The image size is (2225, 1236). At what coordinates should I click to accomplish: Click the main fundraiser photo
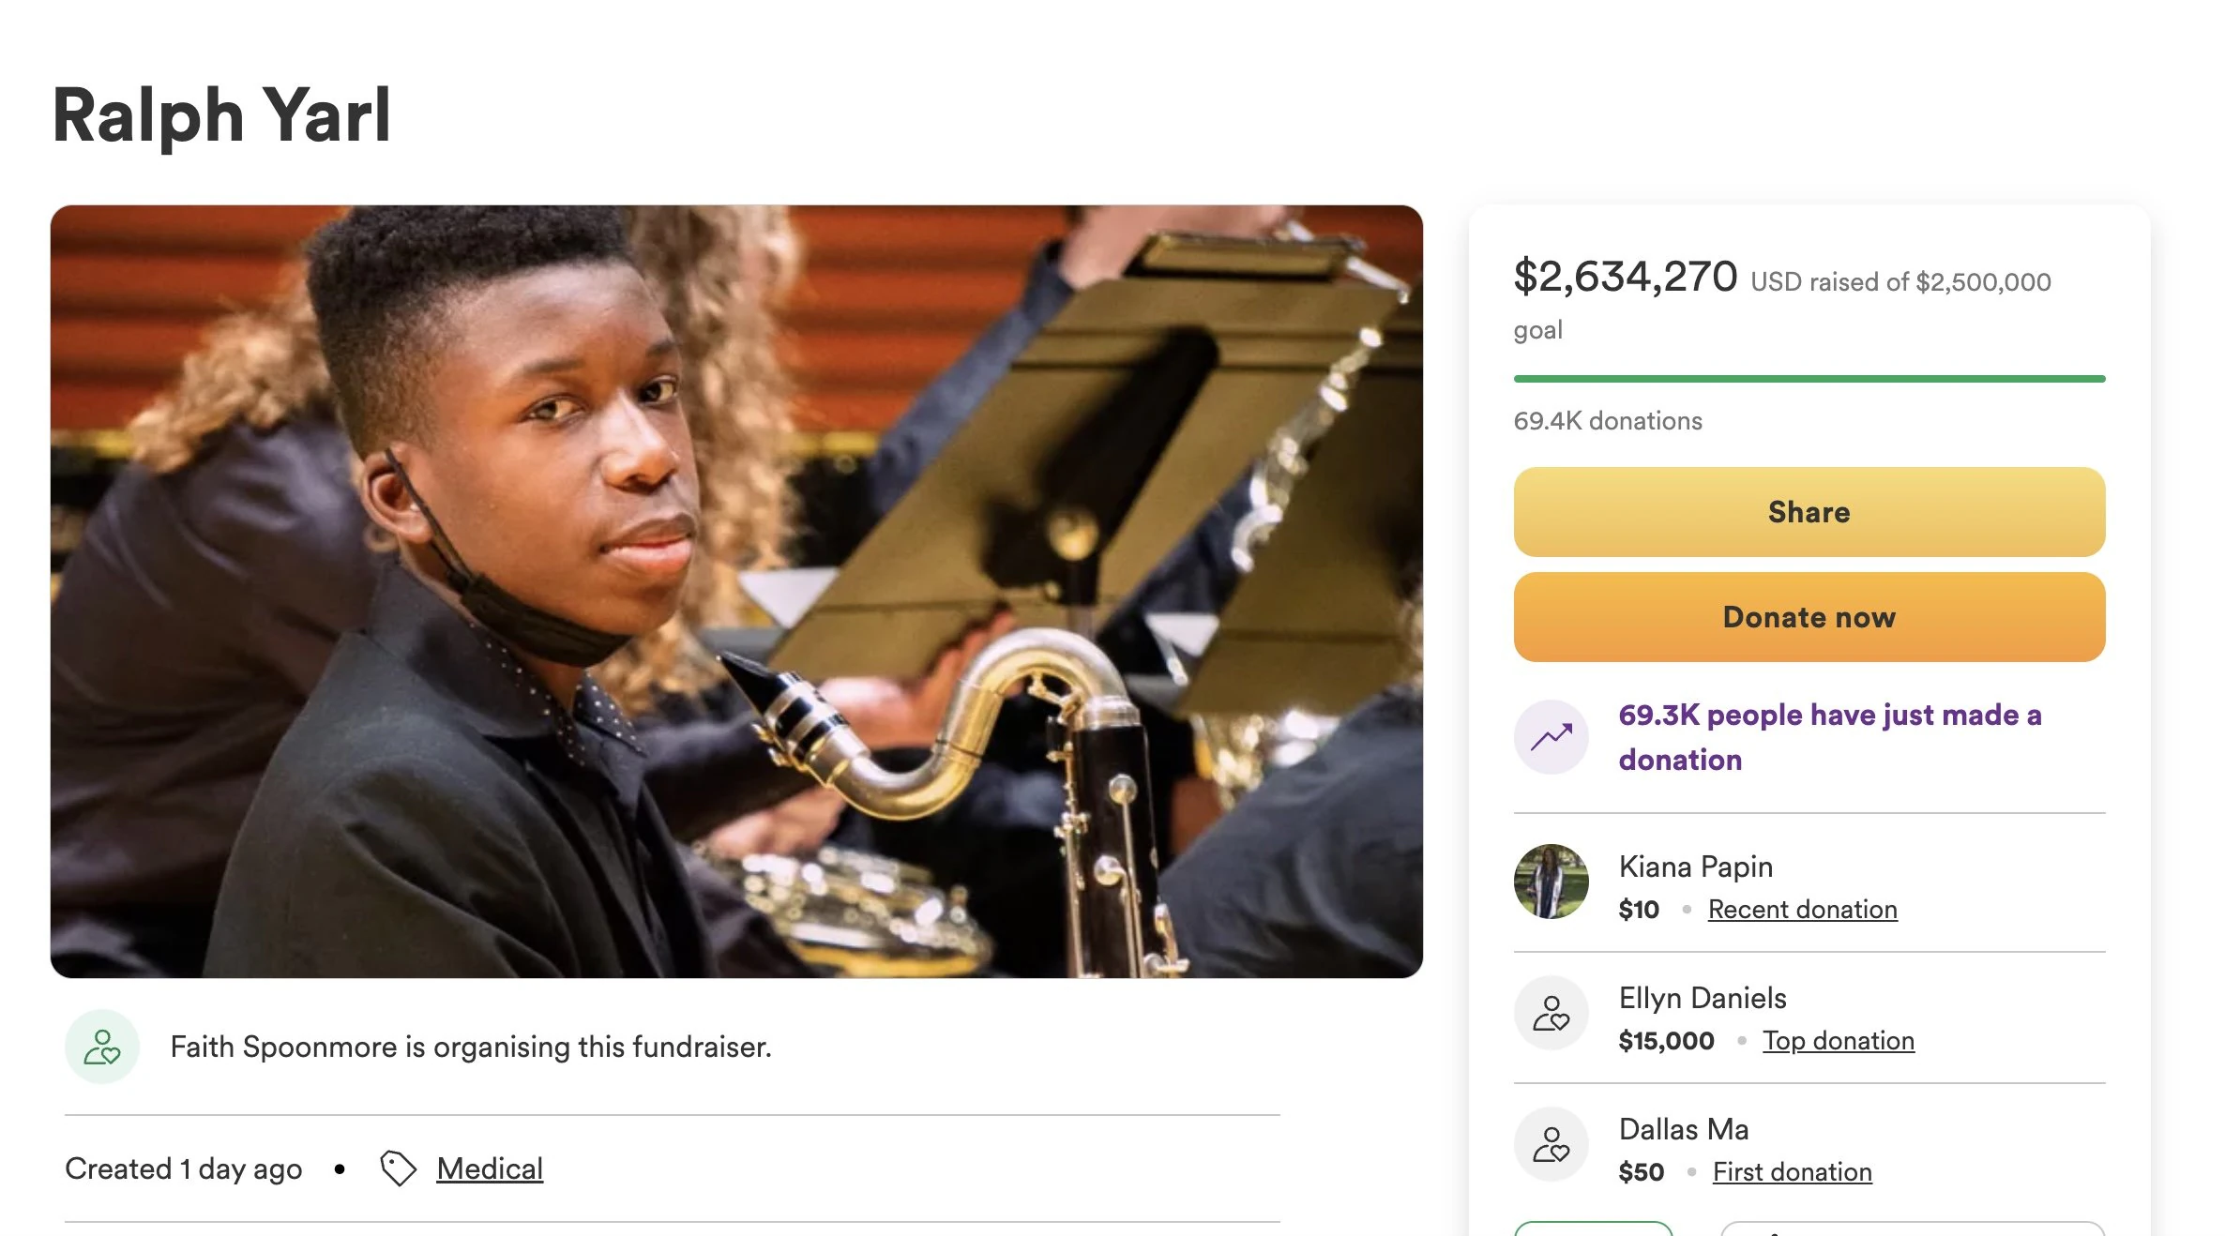tap(736, 591)
